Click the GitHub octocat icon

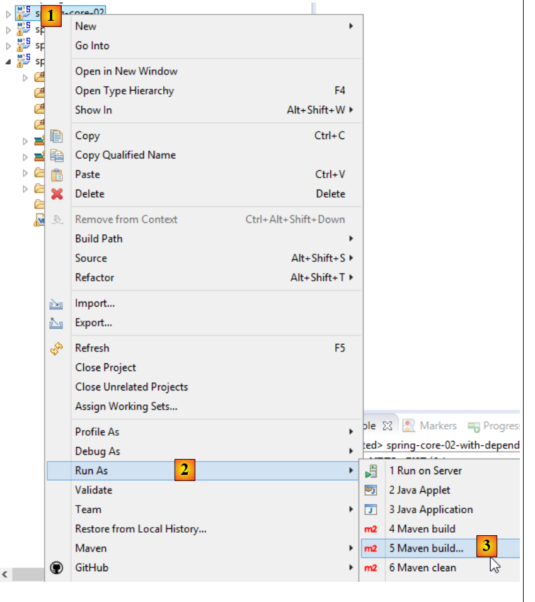57,568
